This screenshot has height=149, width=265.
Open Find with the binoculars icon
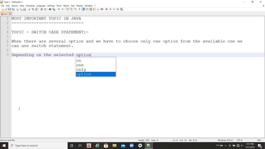pos(50,9)
